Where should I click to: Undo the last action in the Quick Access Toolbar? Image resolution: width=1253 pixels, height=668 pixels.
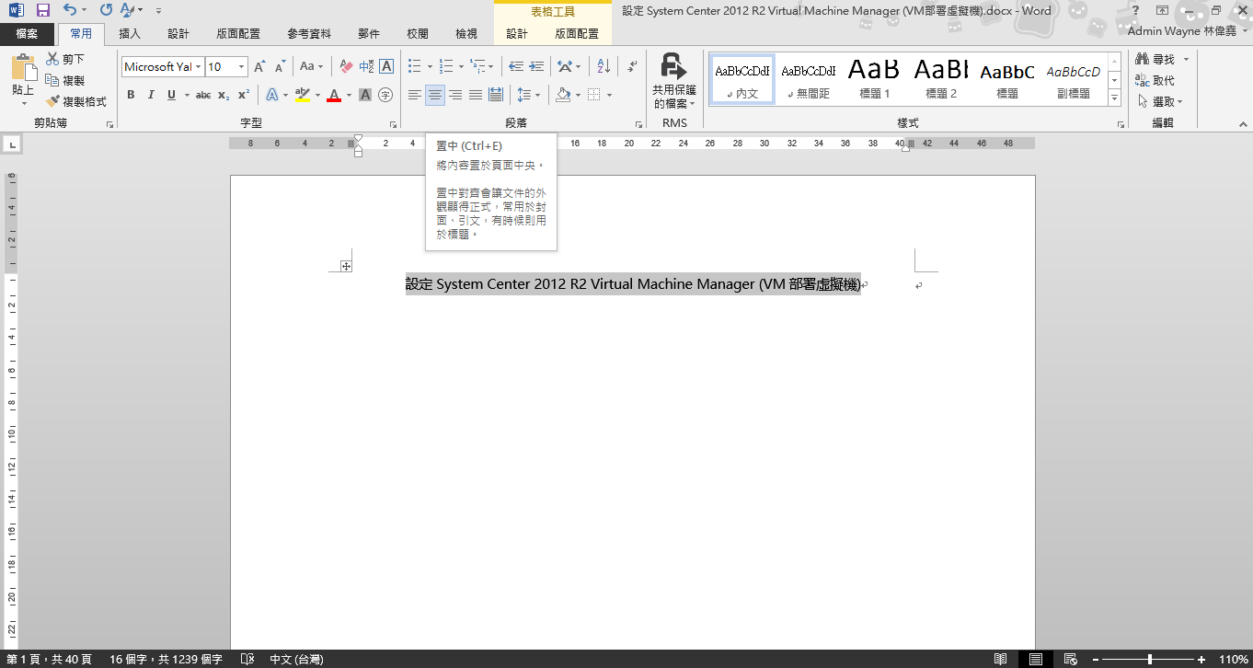point(71,10)
